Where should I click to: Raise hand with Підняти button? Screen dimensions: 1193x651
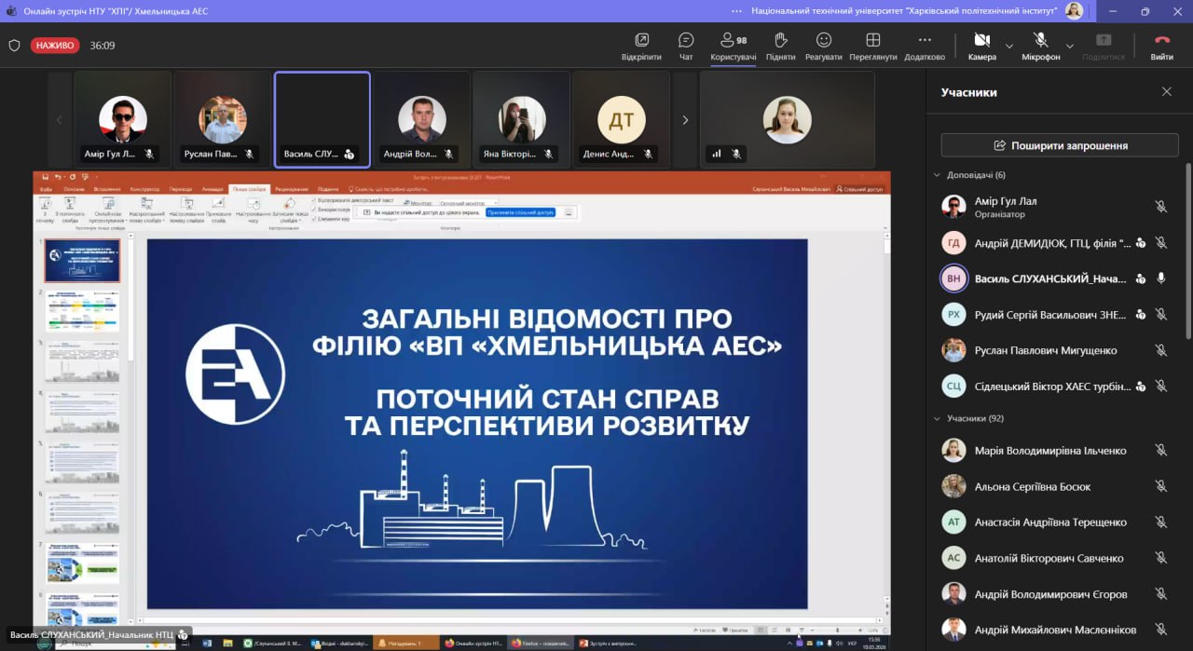(x=780, y=45)
